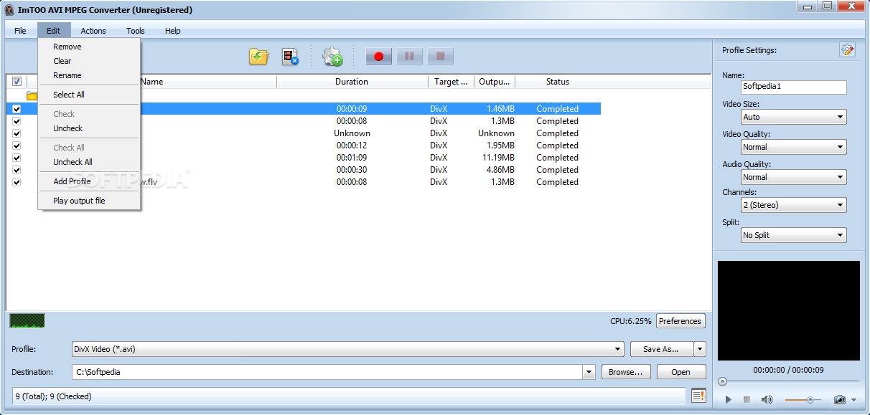Click the application icon in title bar
The width and height of the screenshot is (870, 415).
pos(9,10)
